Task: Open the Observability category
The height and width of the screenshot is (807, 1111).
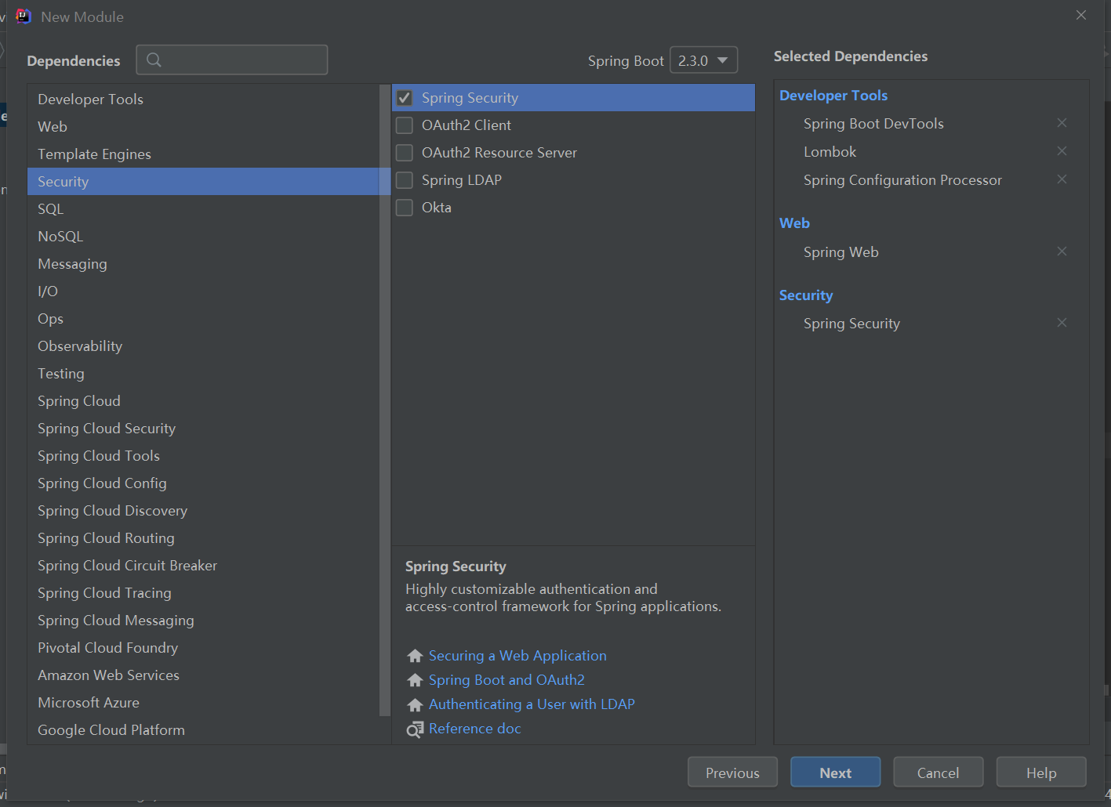Action: point(203,346)
